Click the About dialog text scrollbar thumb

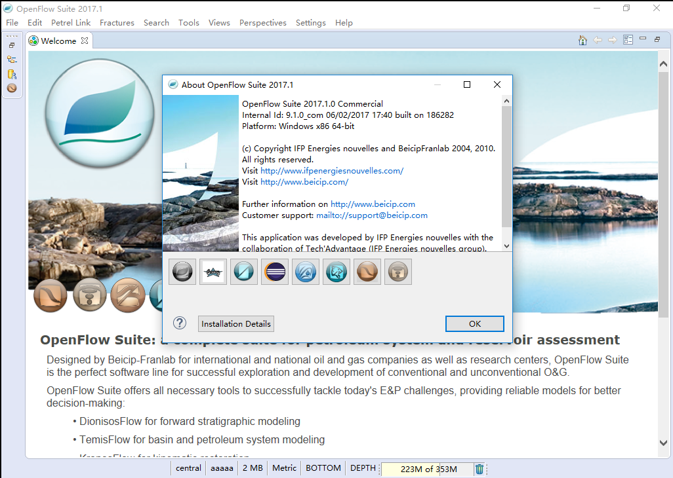tap(506, 166)
